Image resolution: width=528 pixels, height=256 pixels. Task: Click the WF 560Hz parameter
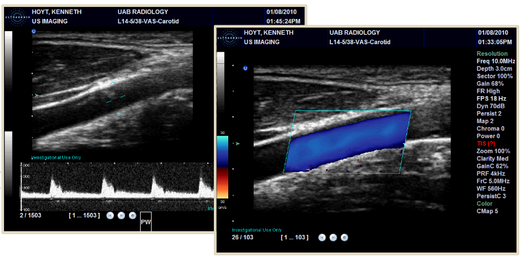(492, 189)
